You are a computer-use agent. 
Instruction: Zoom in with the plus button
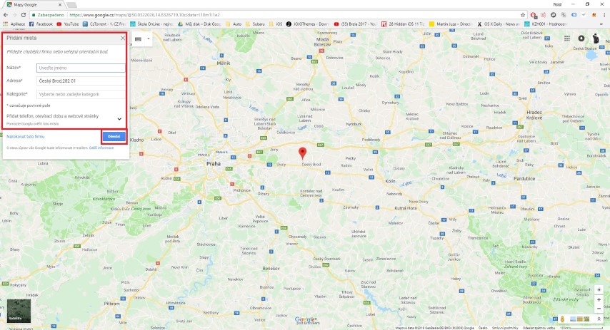point(599,300)
